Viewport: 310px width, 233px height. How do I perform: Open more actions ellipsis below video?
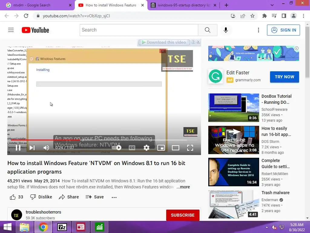114,197
